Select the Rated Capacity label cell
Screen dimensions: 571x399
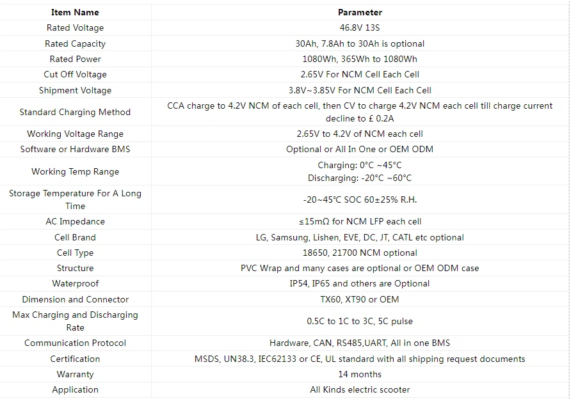tap(75, 43)
